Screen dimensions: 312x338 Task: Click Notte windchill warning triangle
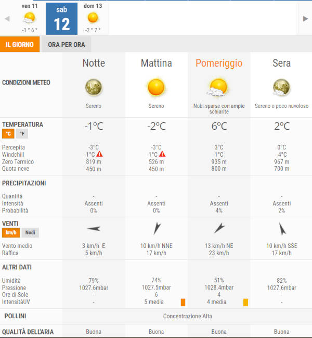coord(99,154)
